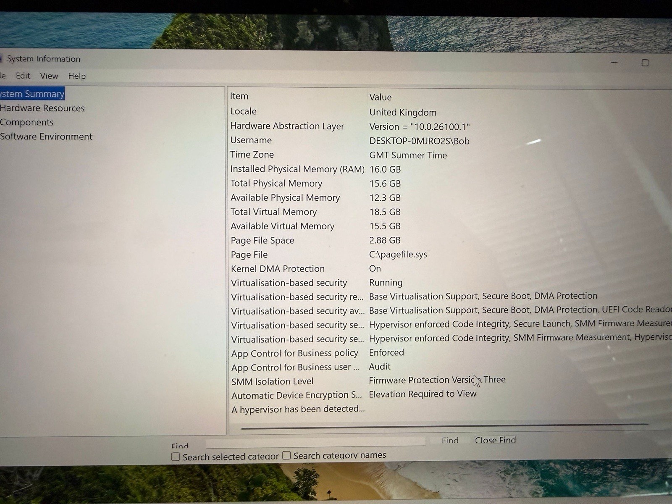This screenshot has height=504, width=672.
Task: Select the Username row
Action: (450, 140)
